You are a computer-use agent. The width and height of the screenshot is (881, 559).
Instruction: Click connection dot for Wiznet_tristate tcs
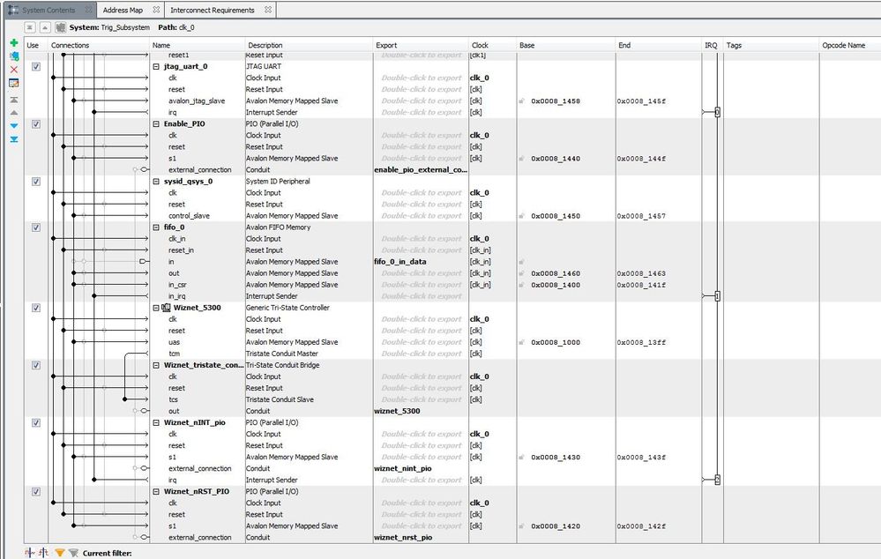(x=124, y=399)
